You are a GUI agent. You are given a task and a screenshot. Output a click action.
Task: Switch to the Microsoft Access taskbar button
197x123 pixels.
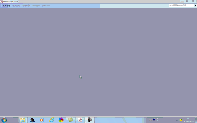[80, 120]
